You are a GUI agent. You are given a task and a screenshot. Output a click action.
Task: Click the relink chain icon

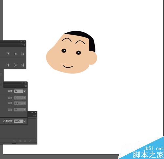coord(15,141)
